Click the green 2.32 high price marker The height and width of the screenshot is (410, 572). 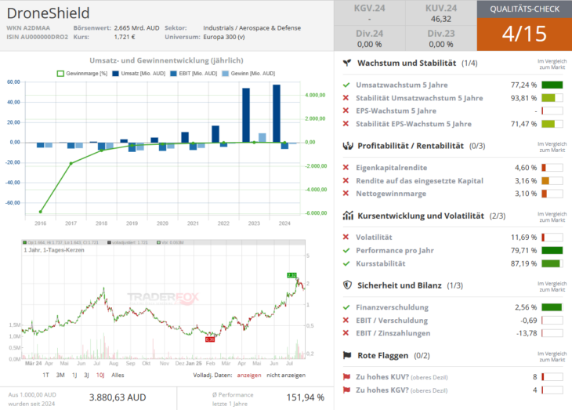[291, 275]
